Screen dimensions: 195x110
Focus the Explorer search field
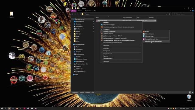[183, 14]
